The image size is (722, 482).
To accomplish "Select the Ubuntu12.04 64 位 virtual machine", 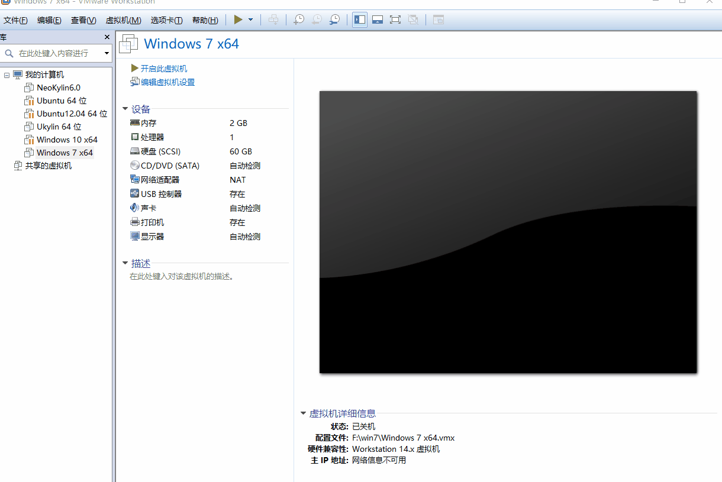I will click(x=72, y=114).
